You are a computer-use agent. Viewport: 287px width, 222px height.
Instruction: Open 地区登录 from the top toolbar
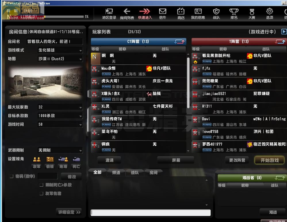109,14
